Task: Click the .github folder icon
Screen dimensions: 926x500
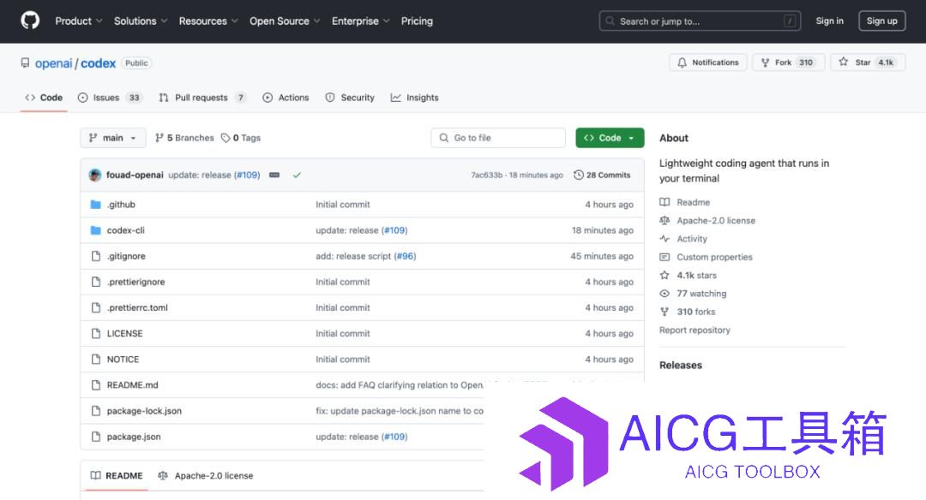Action: [x=96, y=205]
